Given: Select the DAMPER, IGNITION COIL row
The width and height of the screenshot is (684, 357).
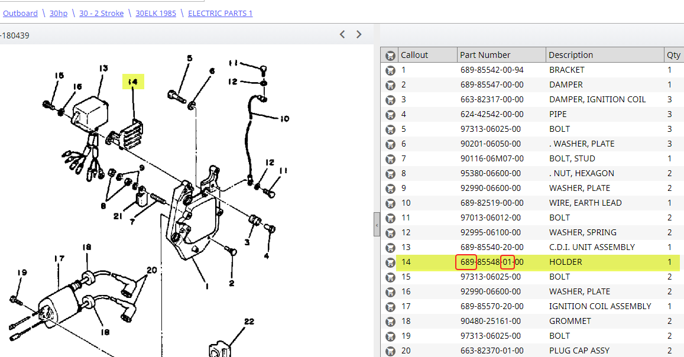Looking at the screenshot, I should 532,99.
